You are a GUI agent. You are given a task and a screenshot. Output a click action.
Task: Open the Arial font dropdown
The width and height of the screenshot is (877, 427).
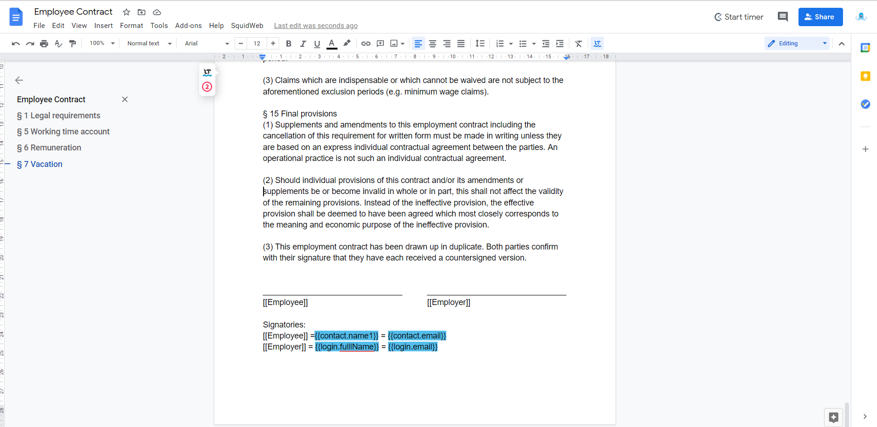click(x=207, y=43)
